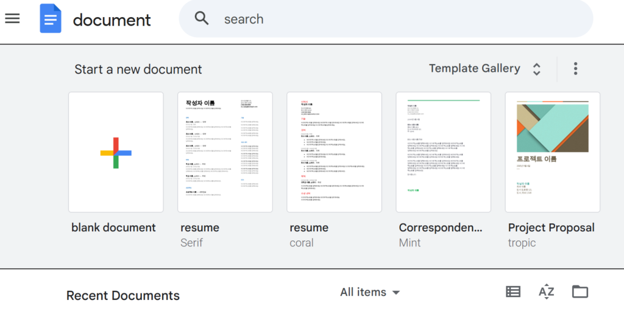The width and height of the screenshot is (624, 325).
Task: Select the coral resume template thumbnail
Action: coord(334,152)
